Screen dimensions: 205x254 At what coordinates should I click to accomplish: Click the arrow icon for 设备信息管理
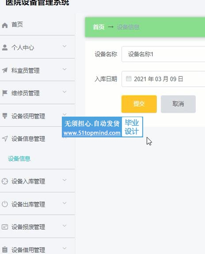point(5,139)
